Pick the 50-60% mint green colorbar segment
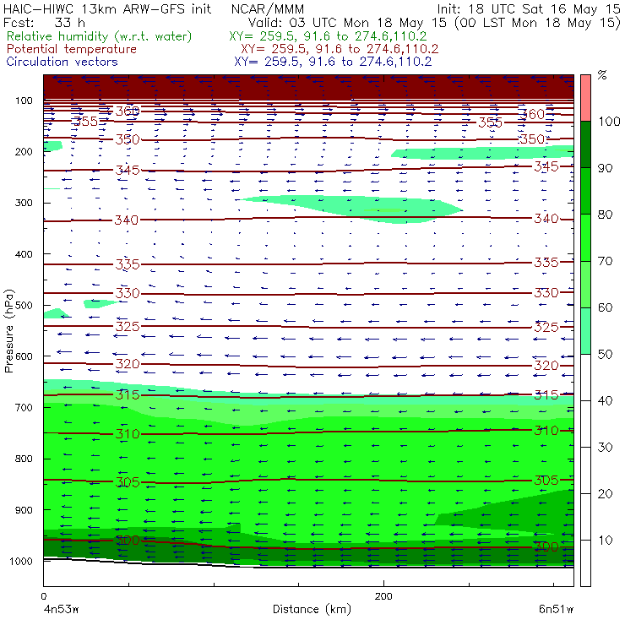This screenshot has width=625, height=625. click(585, 331)
